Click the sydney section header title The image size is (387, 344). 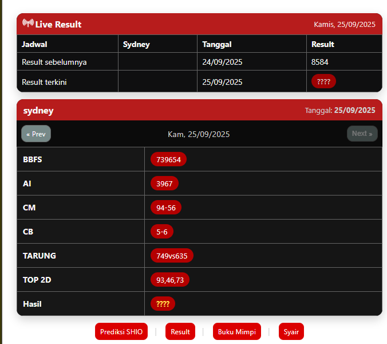(38, 111)
